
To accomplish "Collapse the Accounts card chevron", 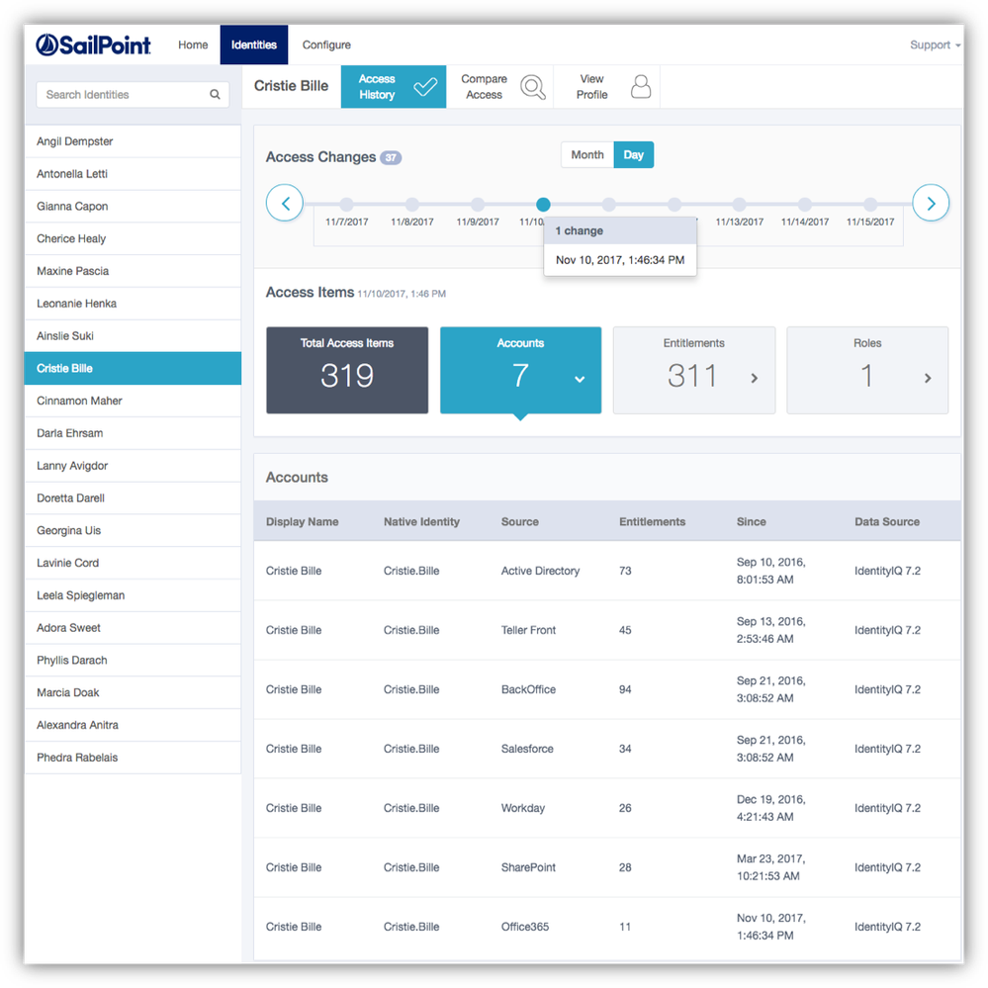I will pyautogui.click(x=581, y=379).
